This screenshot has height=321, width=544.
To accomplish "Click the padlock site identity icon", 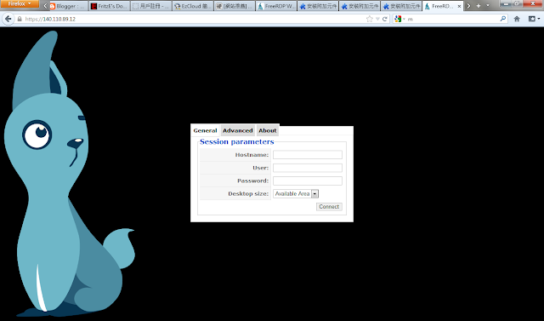I will point(20,19).
